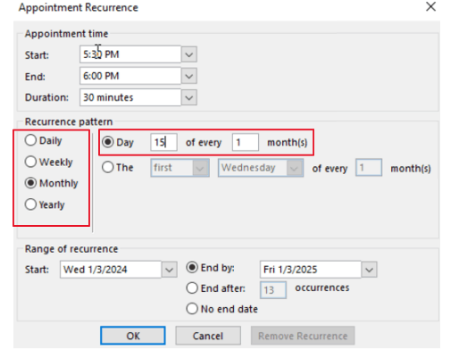
Task: Click the month interval field after Wednesday
Action: [x=369, y=168]
